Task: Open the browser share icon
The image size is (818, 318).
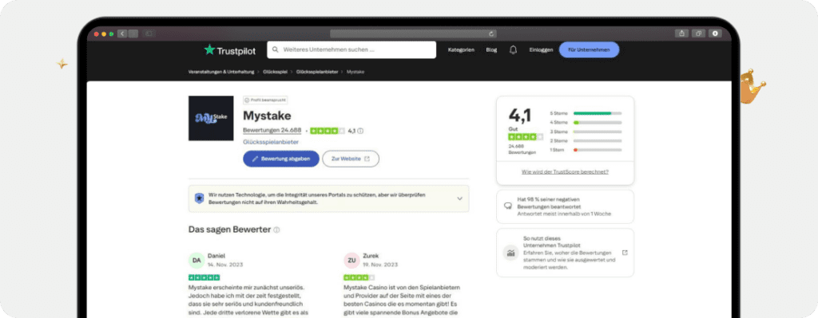Action: (x=681, y=33)
